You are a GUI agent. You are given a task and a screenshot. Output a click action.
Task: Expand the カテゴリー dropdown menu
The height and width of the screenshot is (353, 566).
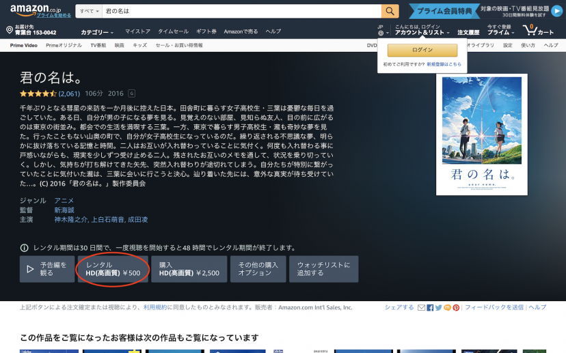click(97, 32)
